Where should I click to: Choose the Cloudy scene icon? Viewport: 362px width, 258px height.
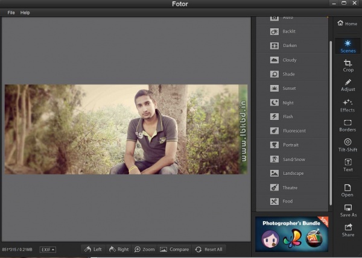[x=275, y=60]
